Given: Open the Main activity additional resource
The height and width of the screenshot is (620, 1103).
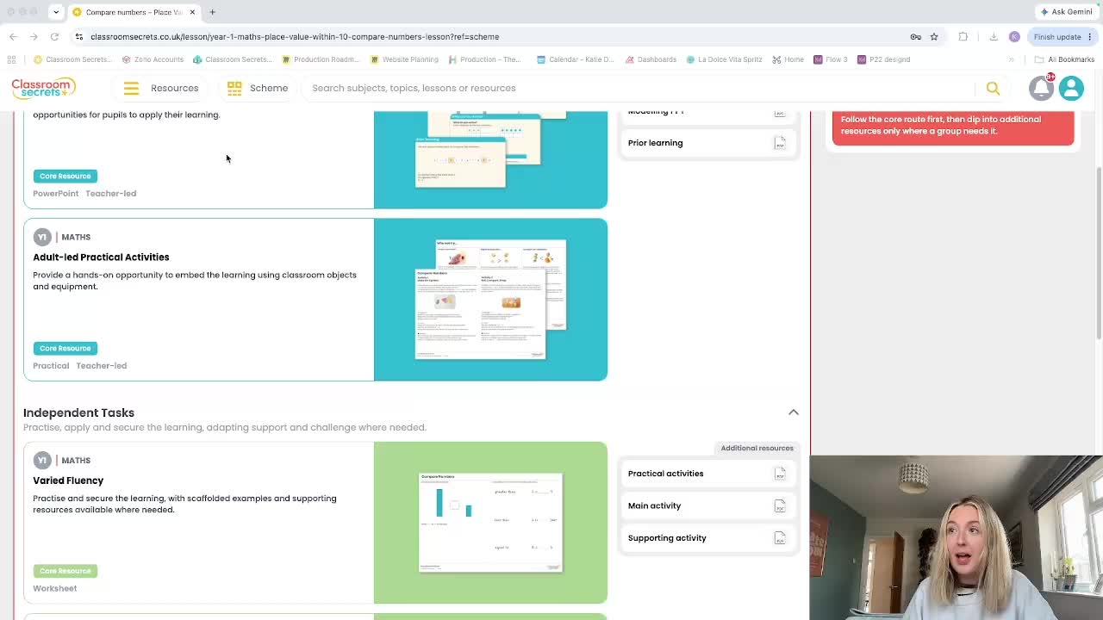Looking at the screenshot, I should coord(708,505).
